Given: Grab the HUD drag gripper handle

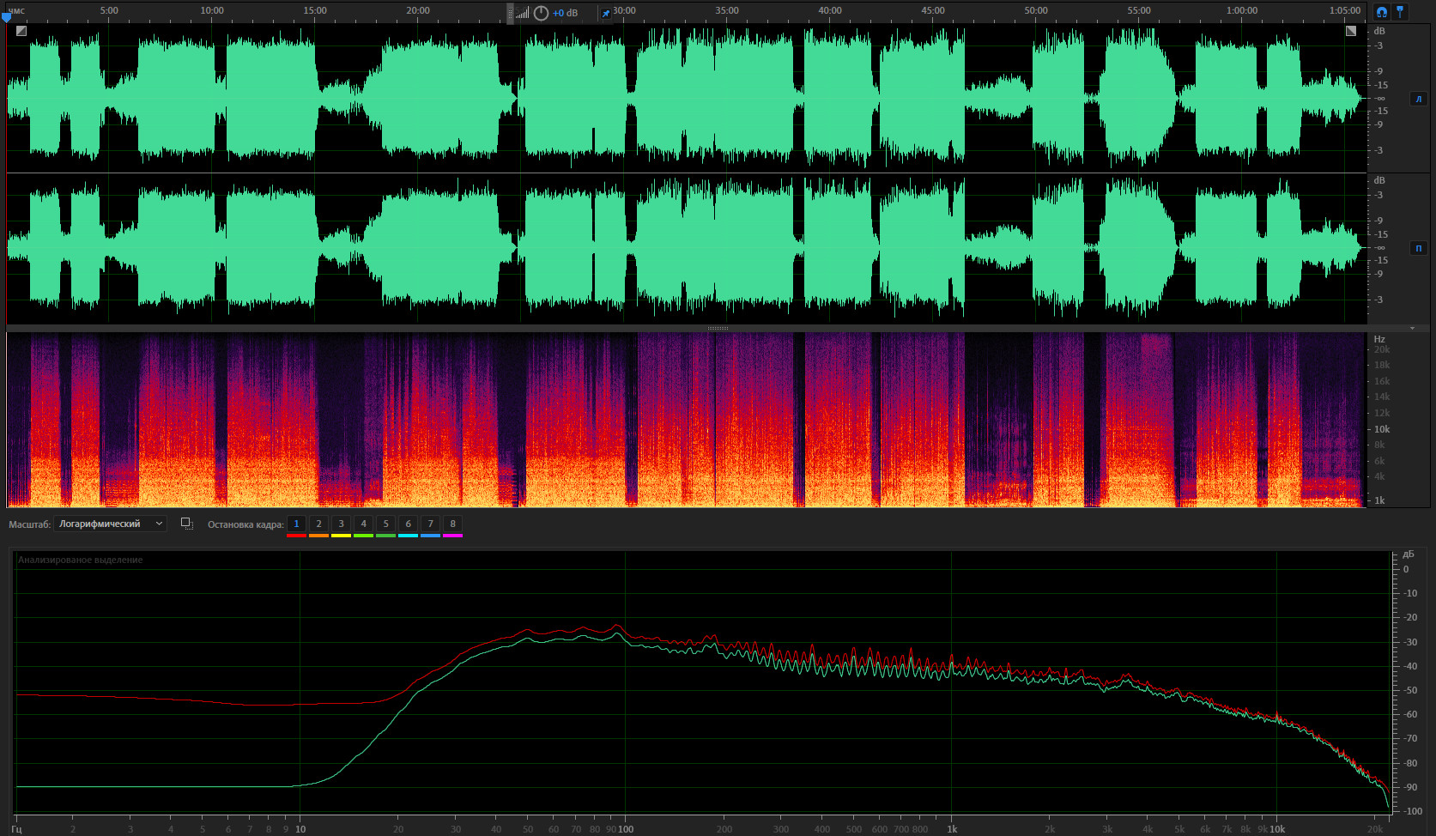Looking at the screenshot, I should [x=510, y=13].
